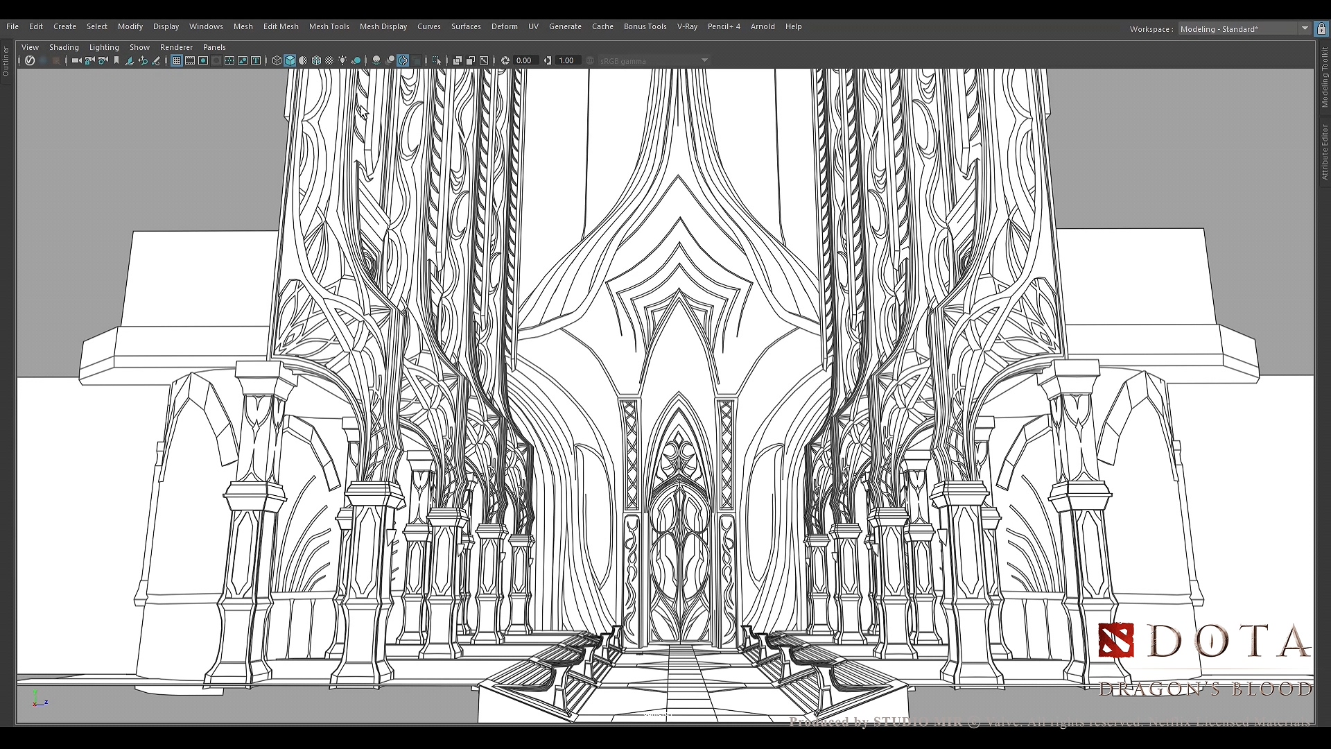This screenshot has width=1331, height=749.
Task: Toggle Multisample Anti-aliasing
Action: pos(403,60)
